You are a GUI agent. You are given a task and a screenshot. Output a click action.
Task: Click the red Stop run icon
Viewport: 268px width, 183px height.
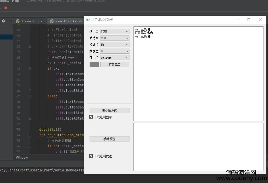[6, 8]
